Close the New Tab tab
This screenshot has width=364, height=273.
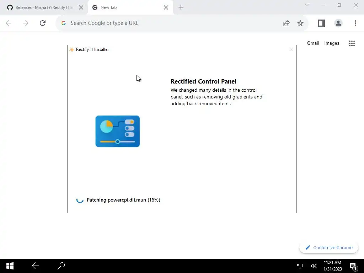pyautogui.click(x=166, y=7)
